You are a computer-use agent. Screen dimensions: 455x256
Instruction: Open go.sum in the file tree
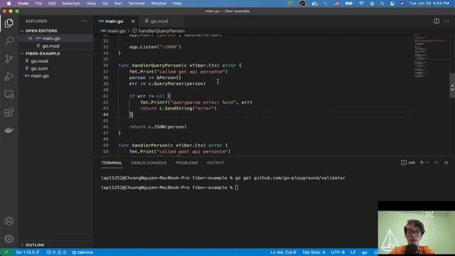(x=39, y=68)
